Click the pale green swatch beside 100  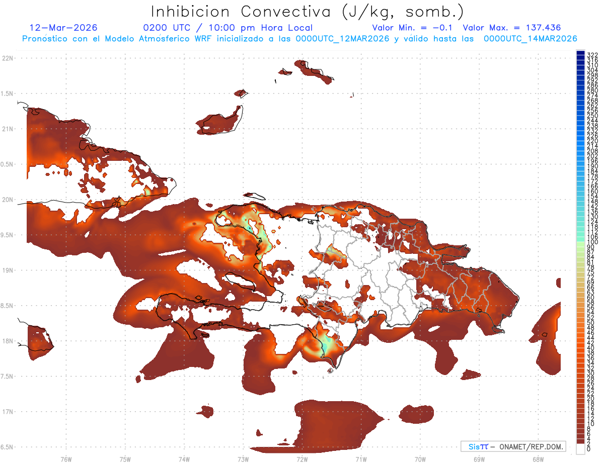coord(580,243)
